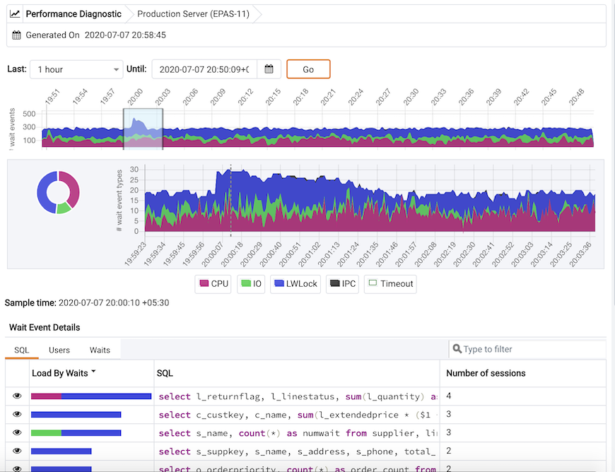
Task: Click Production Server (EPAS-11) breadcrumb
Action: [194, 13]
